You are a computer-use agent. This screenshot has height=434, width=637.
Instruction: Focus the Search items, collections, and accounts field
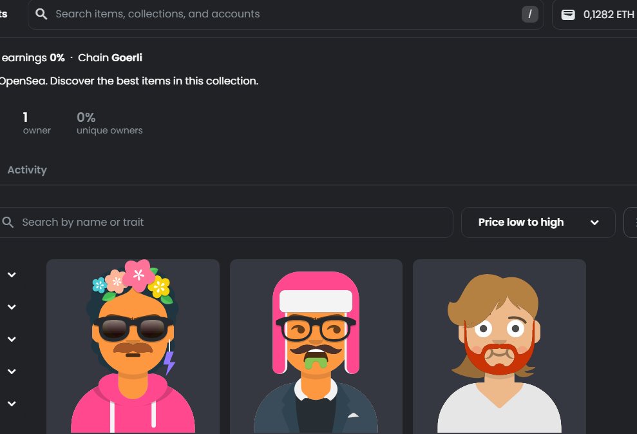[x=285, y=14]
